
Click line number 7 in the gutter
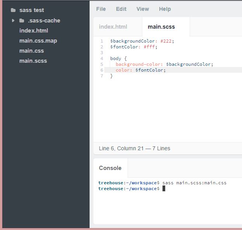102,76
